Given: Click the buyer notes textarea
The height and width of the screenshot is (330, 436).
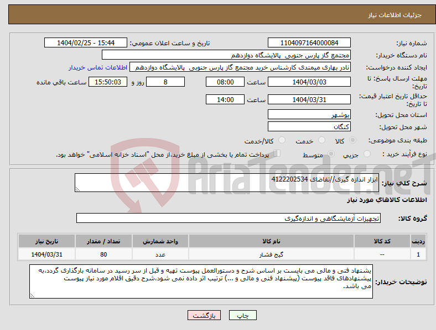Looking at the screenshot, I should click(201, 281).
